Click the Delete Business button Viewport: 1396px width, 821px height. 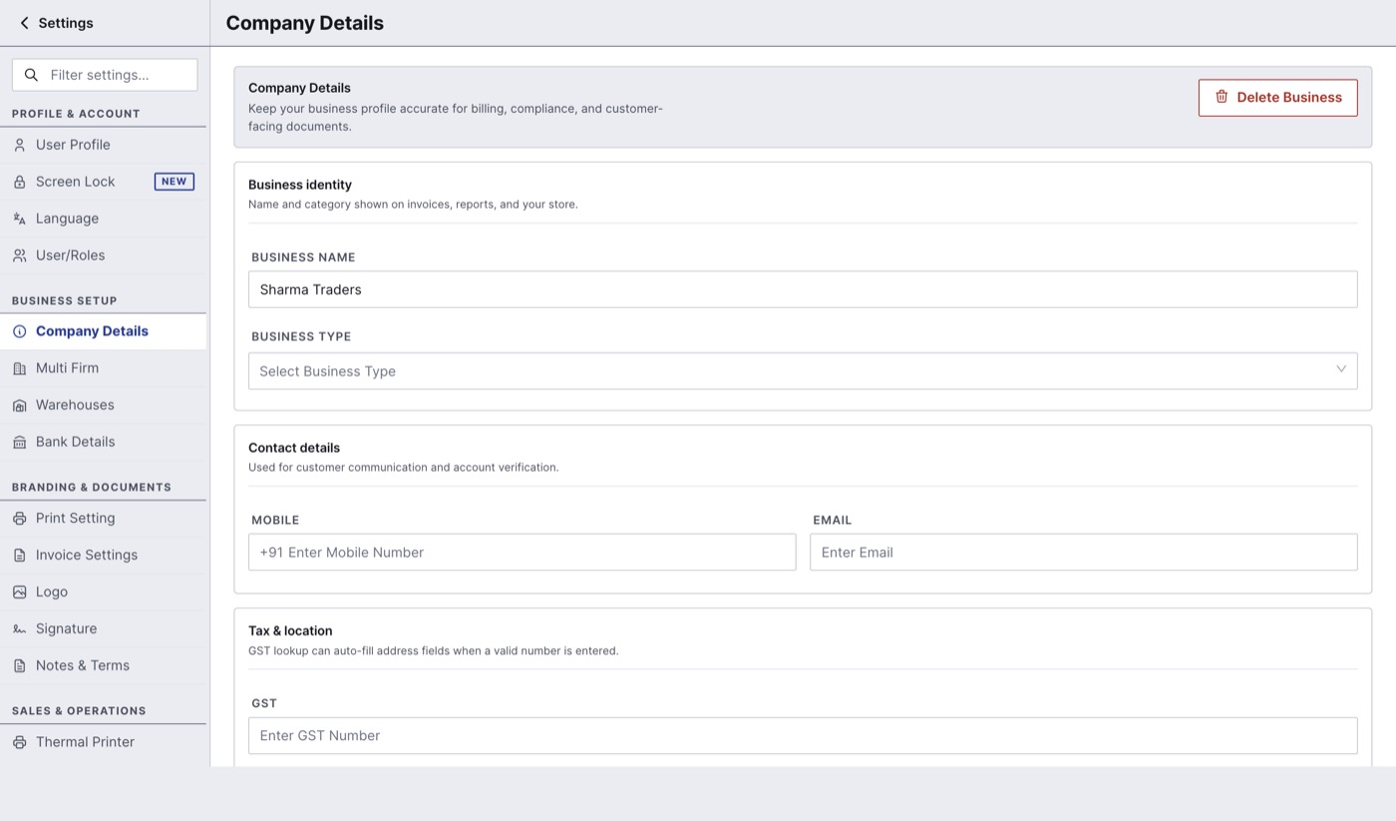point(1277,98)
